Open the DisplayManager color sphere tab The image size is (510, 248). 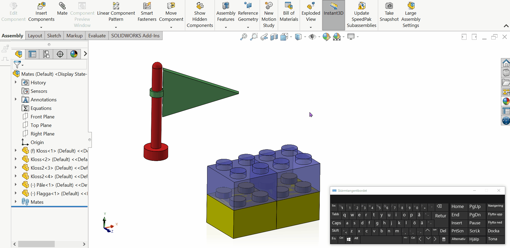click(x=74, y=54)
